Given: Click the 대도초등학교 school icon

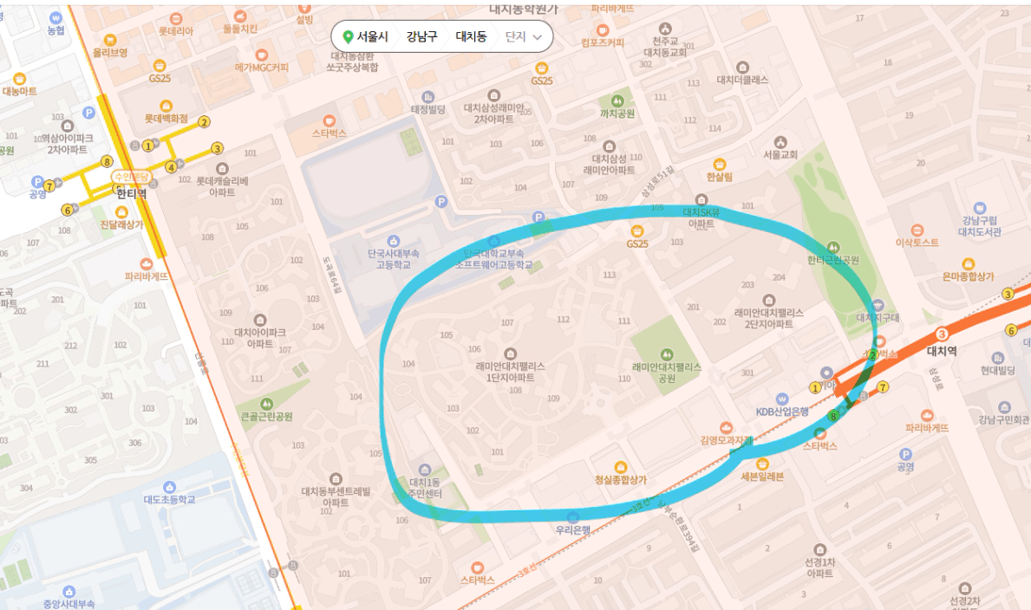Looking at the screenshot, I should click(x=170, y=487).
